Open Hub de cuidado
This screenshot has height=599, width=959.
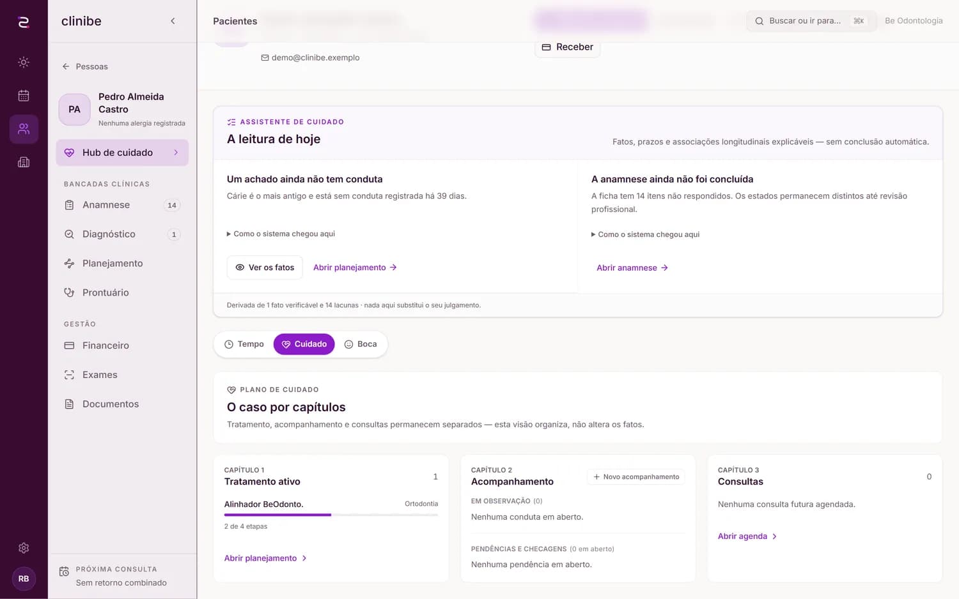[122, 153]
